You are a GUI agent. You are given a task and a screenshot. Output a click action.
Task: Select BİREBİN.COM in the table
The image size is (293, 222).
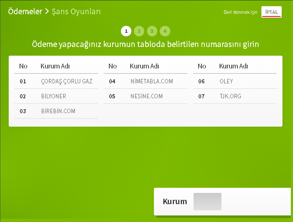coord(58,111)
